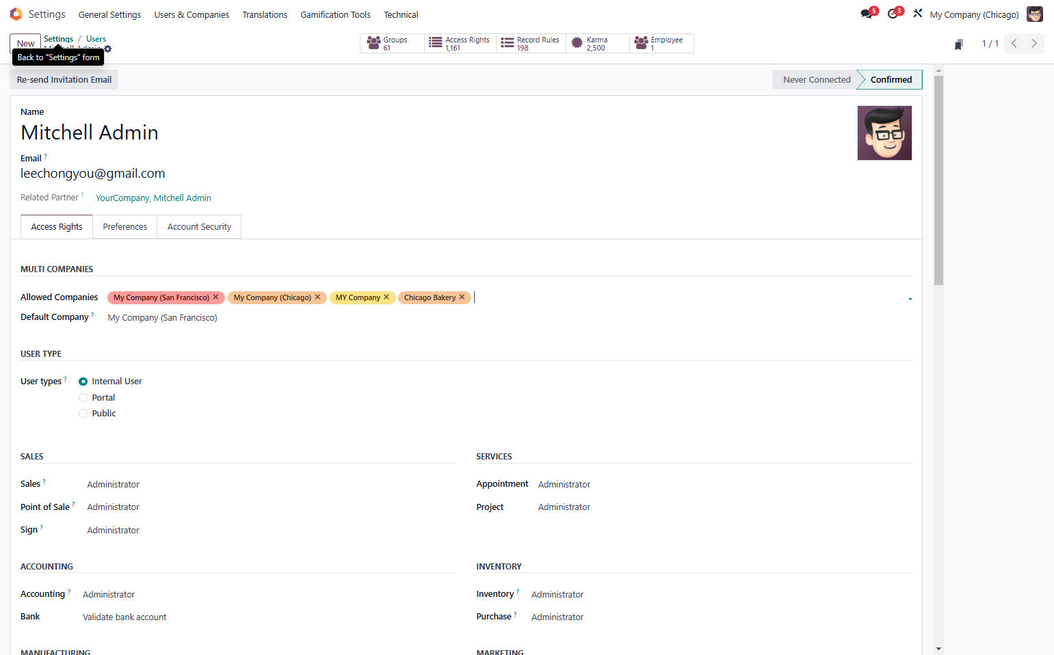The height and width of the screenshot is (655, 1054).
Task: Open the Odoo home menu logo
Action: click(x=16, y=14)
